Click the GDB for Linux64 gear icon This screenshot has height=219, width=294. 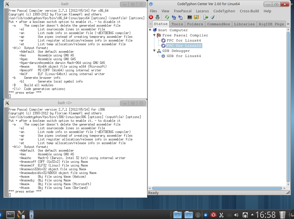pos(163,56)
